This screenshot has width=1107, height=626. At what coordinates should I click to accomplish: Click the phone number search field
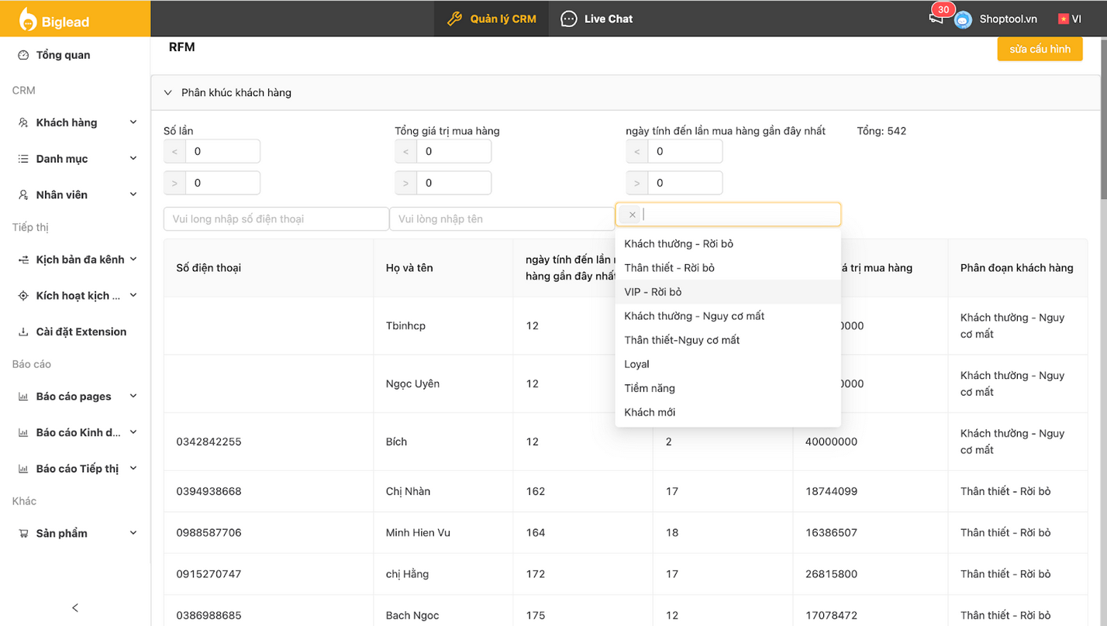[276, 219]
